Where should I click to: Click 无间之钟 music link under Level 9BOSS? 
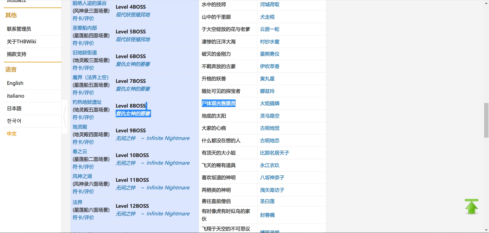point(126,138)
